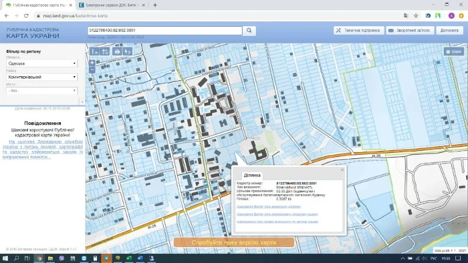Open the iD browser extension icon
468x263 pixels.
coord(428,16)
